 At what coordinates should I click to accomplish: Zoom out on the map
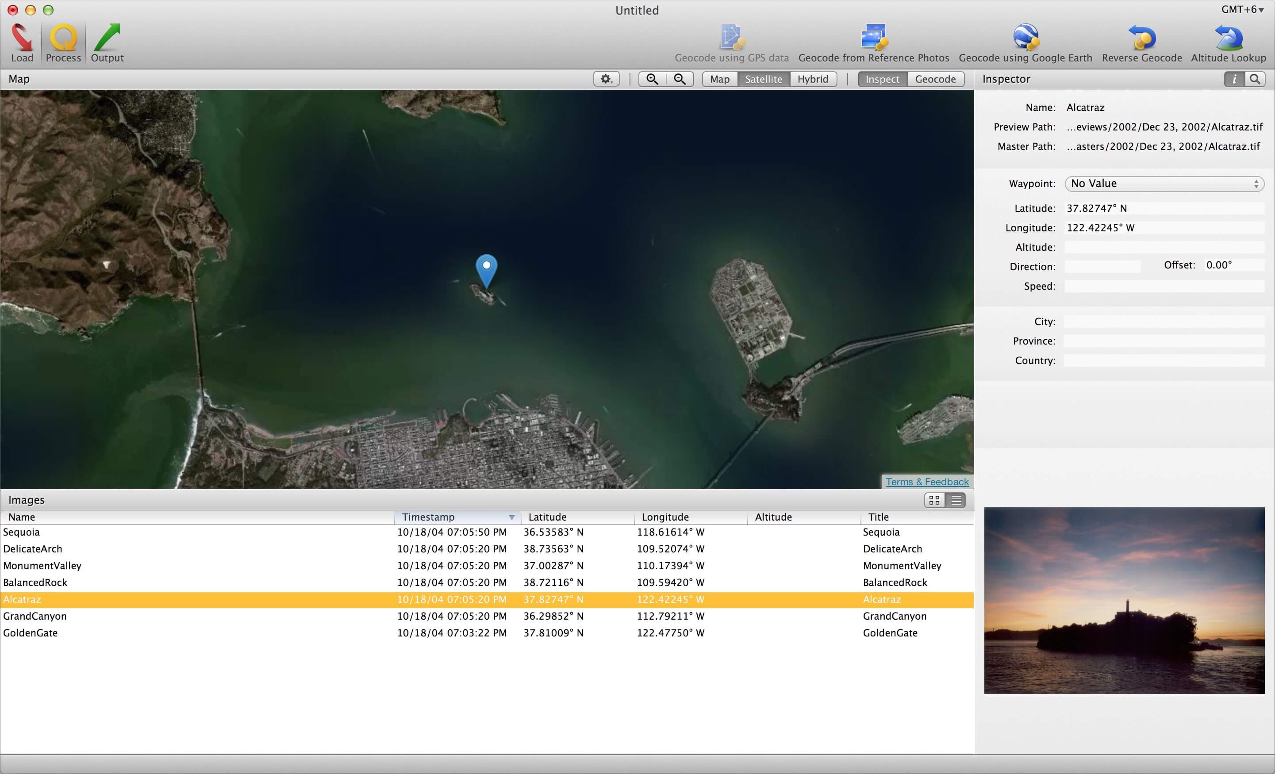coord(680,79)
